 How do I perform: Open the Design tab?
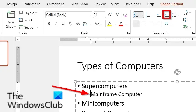click(x=11, y=4)
